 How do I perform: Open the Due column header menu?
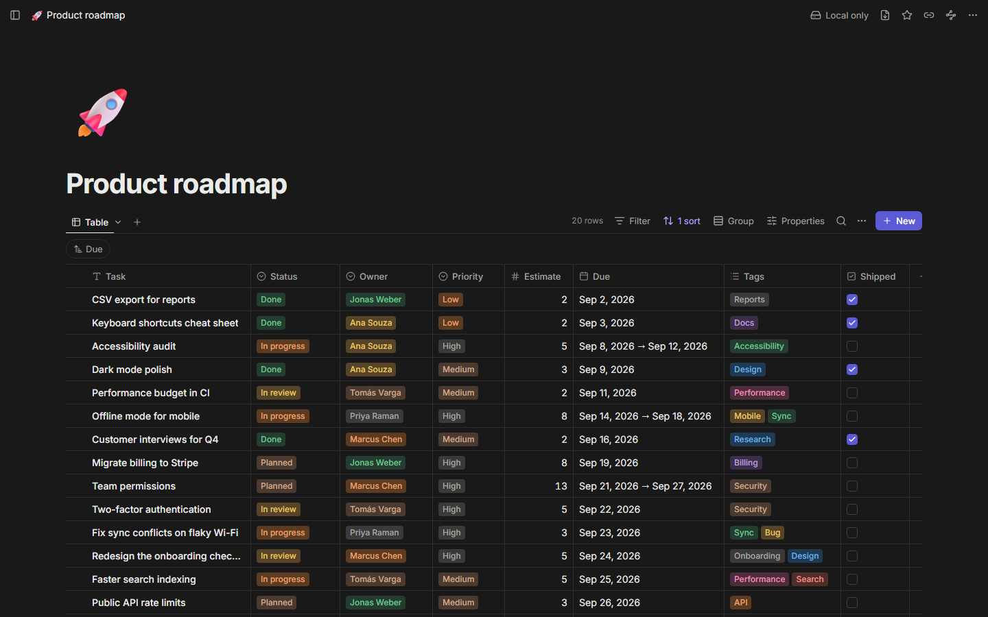click(648, 276)
